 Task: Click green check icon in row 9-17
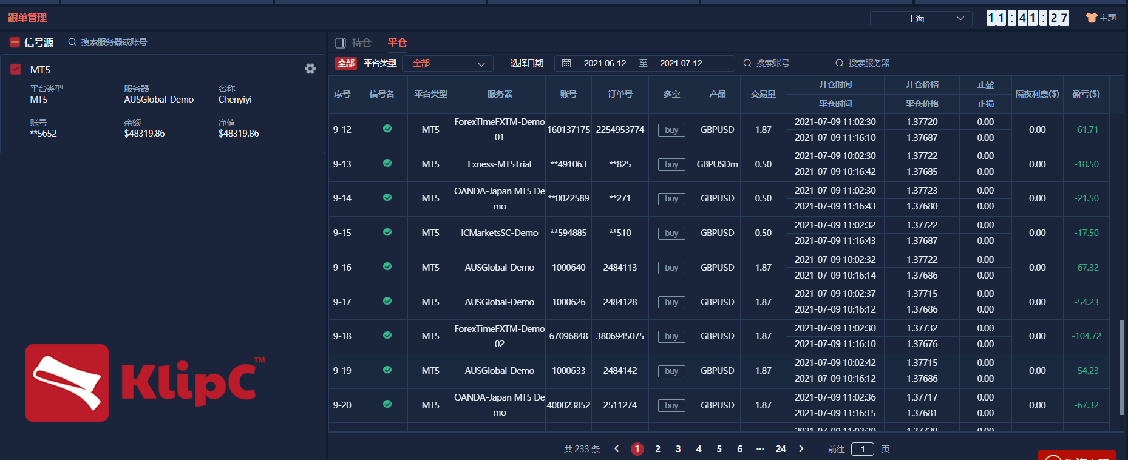[x=387, y=301]
